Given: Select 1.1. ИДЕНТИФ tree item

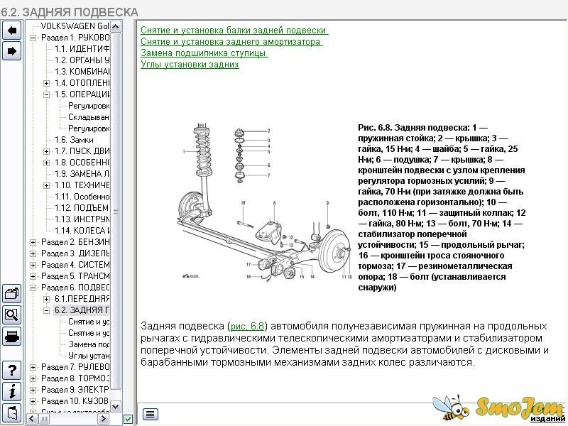Looking at the screenshot, I should [x=82, y=49].
